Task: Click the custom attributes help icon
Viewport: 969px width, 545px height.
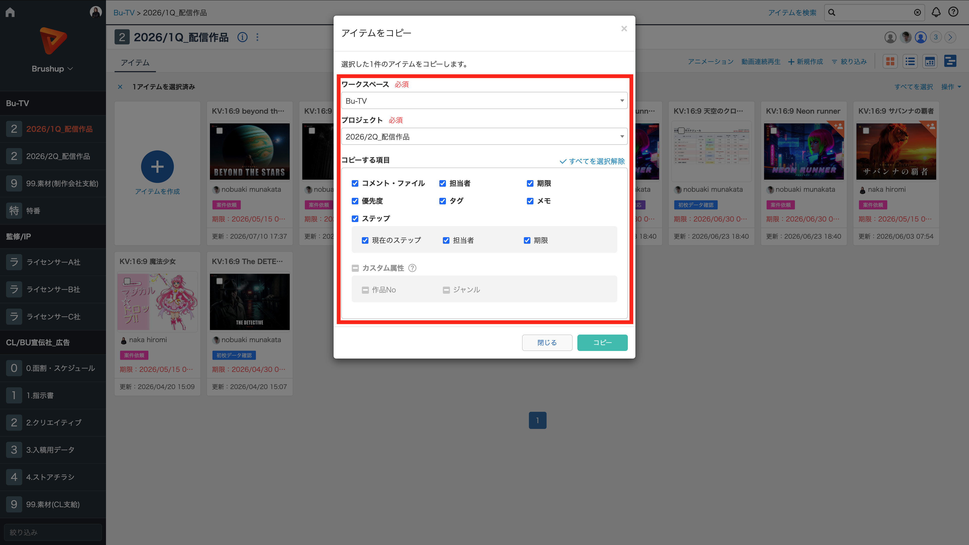Action: click(412, 268)
